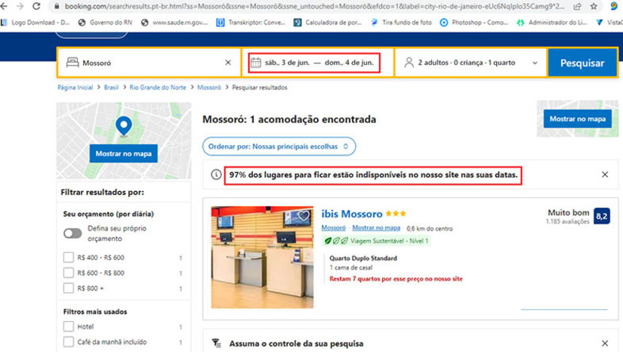
Task: Click Mostrar no mapa button at top right
Action: point(577,119)
